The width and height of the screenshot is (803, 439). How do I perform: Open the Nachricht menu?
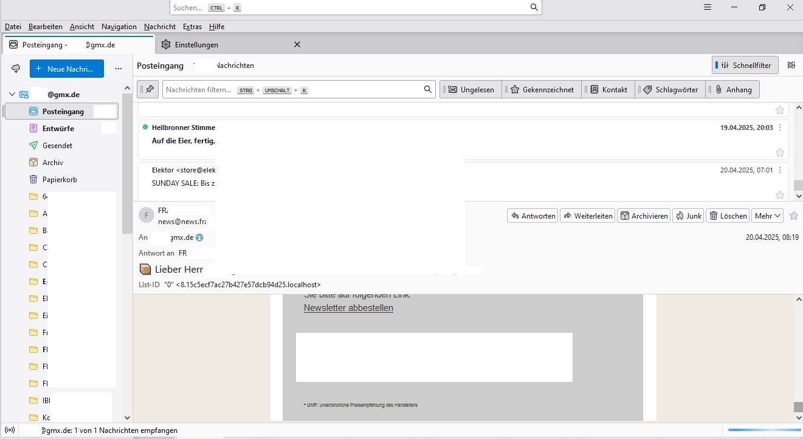coord(160,27)
